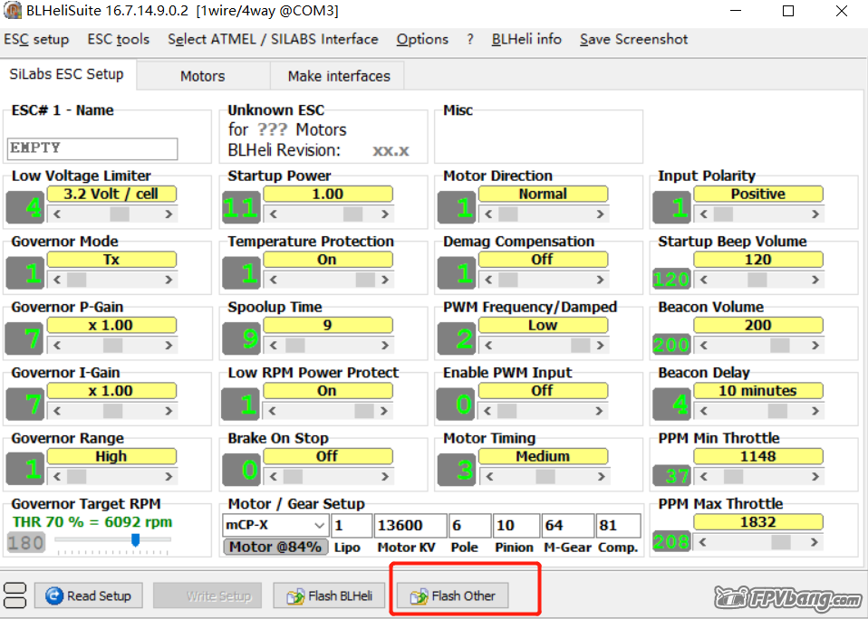Click Governor Mode right arrow
868x619 pixels.
pyautogui.click(x=169, y=280)
